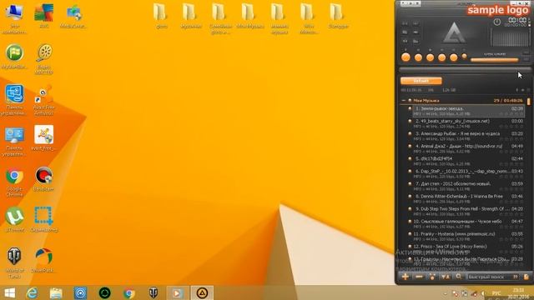Viewport: 534px width, 300px height.
Task: Open the taskbar clock and date
Action: click(x=518, y=293)
